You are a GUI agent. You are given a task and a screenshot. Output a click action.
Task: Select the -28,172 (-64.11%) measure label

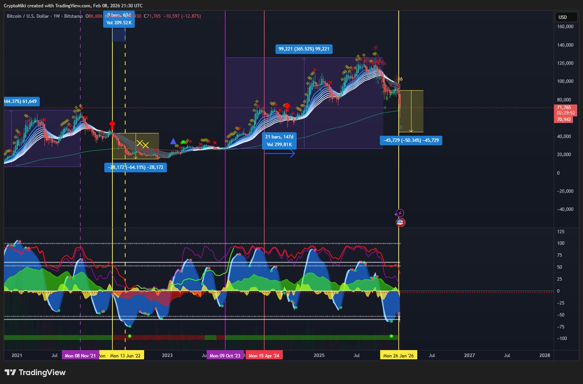(x=136, y=167)
